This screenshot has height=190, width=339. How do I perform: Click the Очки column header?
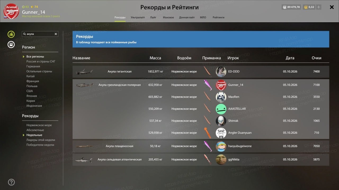[316, 58]
